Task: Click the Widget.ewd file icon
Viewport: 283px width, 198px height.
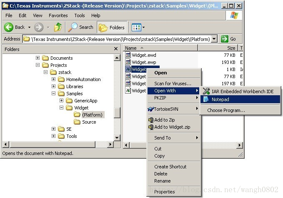Action: [128, 55]
